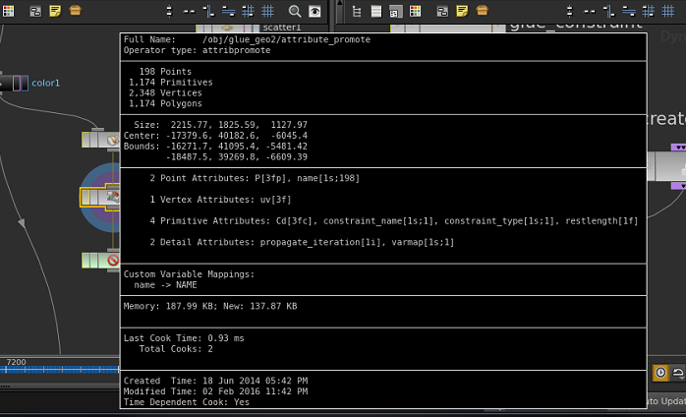Switch right pane to tree view
This screenshot has height=417, width=686.
[x=357, y=11]
